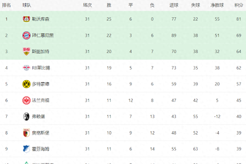Click the Bayern Munich club logo

click(x=26, y=35)
